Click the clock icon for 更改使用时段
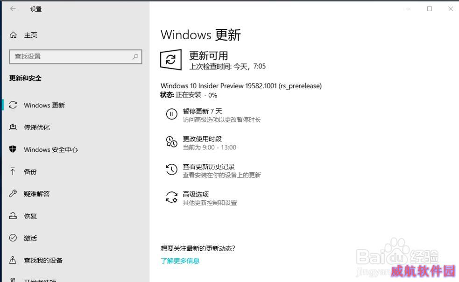This screenshot has width=459, height=282. pos(171,142)
